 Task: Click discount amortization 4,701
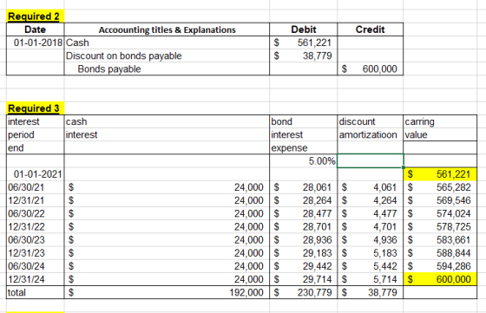[x=370, y=227]
